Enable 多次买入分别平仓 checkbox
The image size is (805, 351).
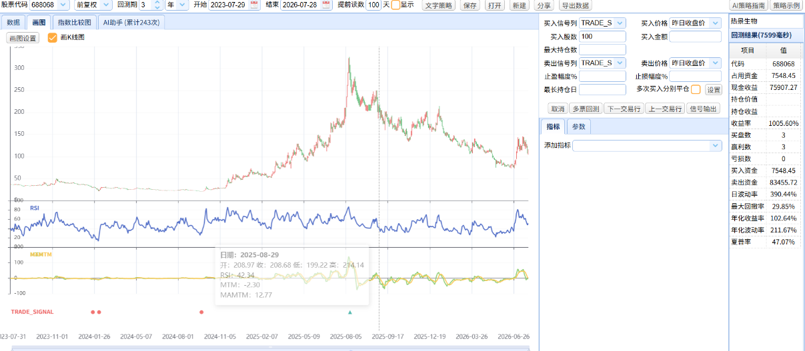[x=696, y=89]
